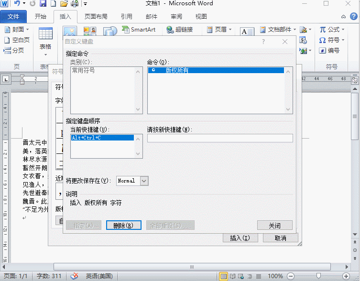Insert a SmartArt graphic

pos(139,30)
